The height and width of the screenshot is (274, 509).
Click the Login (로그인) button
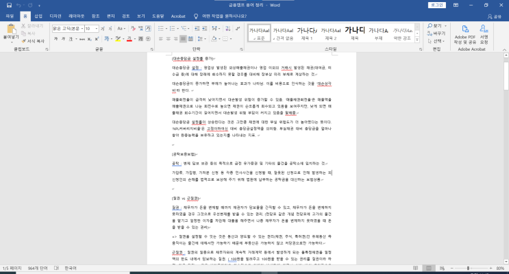(x=437, y=4)
